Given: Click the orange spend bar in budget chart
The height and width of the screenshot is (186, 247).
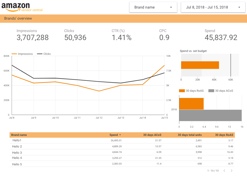Looking at the screenshot, I should (200, 65).
